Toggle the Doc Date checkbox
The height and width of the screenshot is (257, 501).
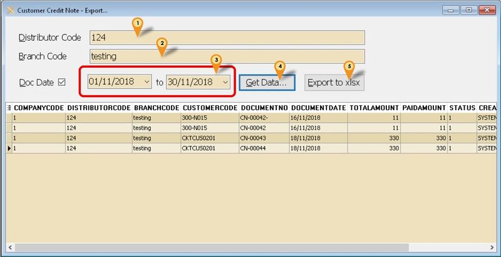point(61,82)
